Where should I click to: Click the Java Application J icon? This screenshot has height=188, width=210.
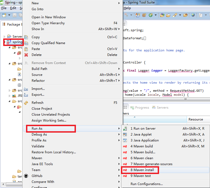tap(125, 140)
